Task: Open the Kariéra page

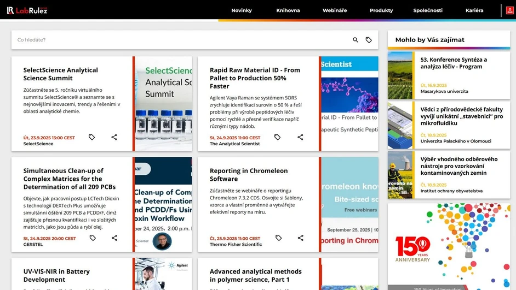Action: click(x=474, y=10)
